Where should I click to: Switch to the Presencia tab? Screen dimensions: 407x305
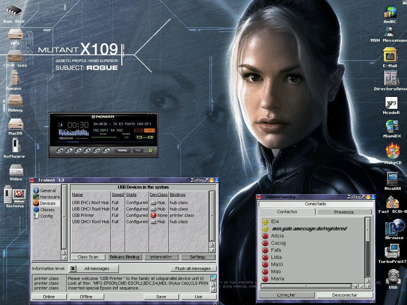point(343,212)
